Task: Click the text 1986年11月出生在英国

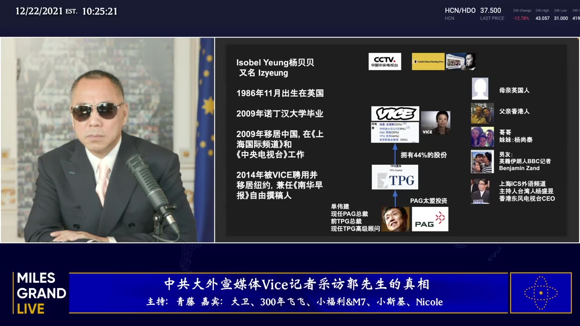Action: [280, 94]
